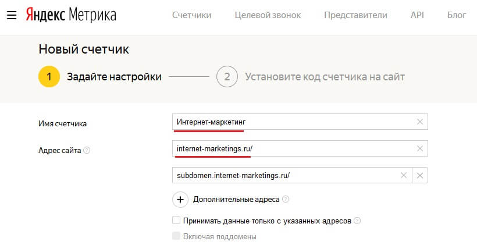The image size is (477, 245).
Task: Clear the internet-marketings.ru/ address field
Action: point(420,149)
